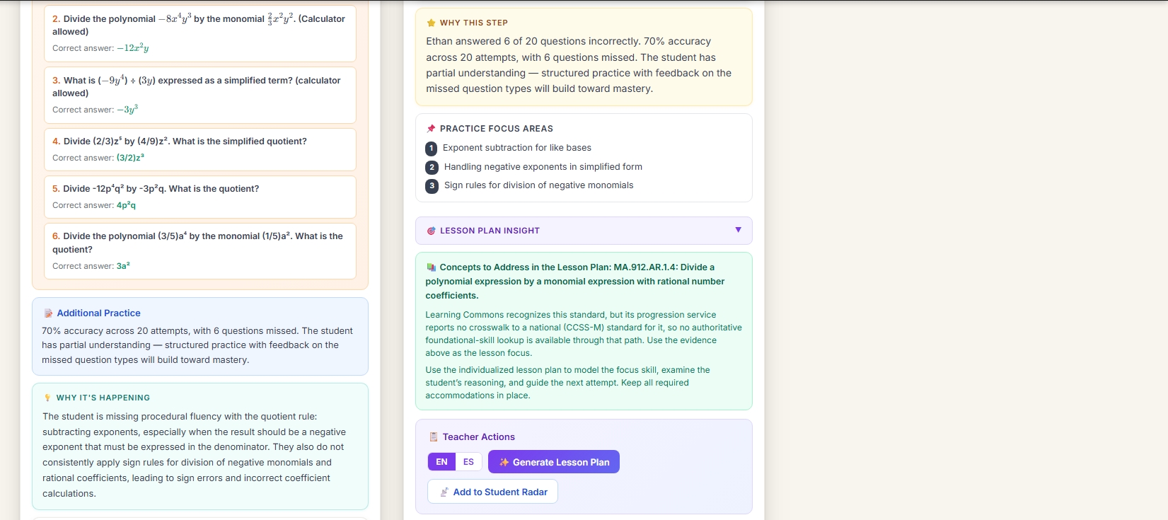
Task: Click the star icon beside WHY THIS STEP
Action: pyautogui.click(x=431, y=23)
